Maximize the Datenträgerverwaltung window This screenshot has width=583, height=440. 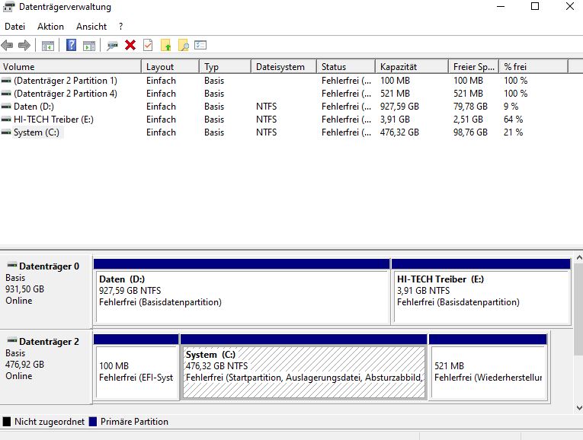535,6
